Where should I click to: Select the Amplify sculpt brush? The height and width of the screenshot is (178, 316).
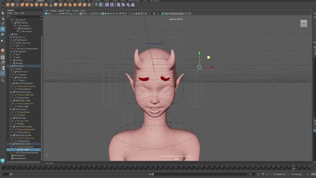[x=85, y=5]
